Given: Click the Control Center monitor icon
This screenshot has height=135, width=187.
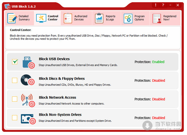Looking at the screenshot, I should (41, 18).
